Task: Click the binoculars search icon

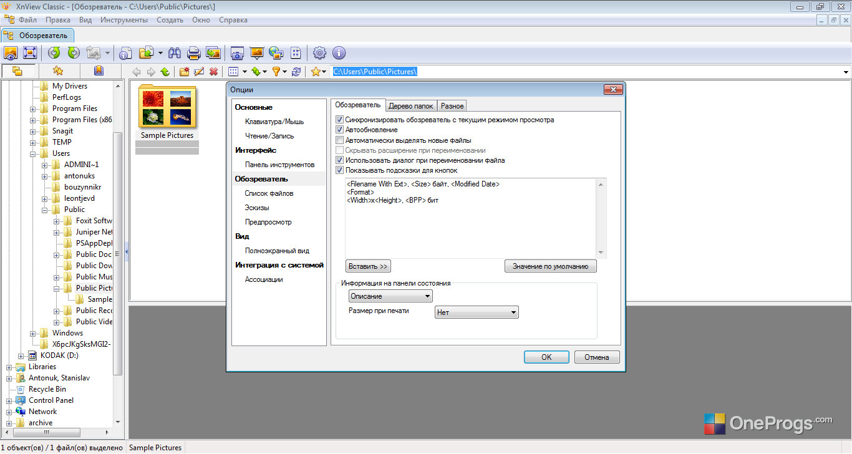Action: click(175, 52)
